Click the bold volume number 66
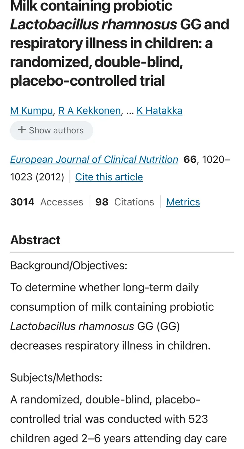The width and height of the screenshot is (244, 449). [x=190, y=159]
